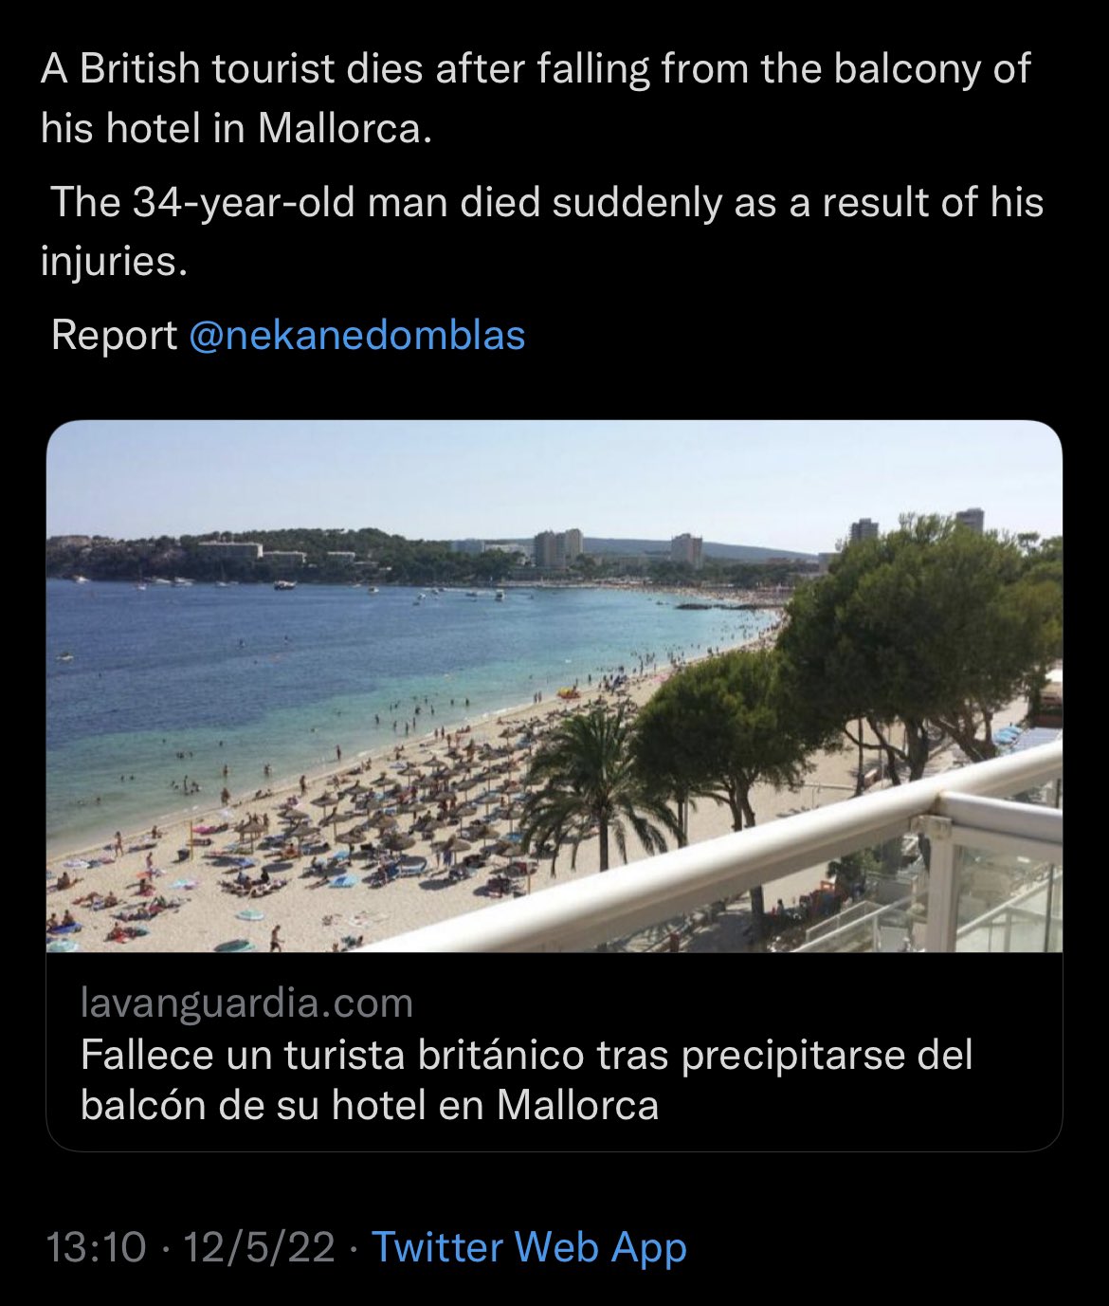Click the distant high-rise buildings in photo
The height and width of the screenshot is (1306, 1109).
tap(557, 546)
